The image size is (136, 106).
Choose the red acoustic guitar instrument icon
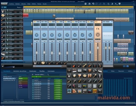(74, 66)
